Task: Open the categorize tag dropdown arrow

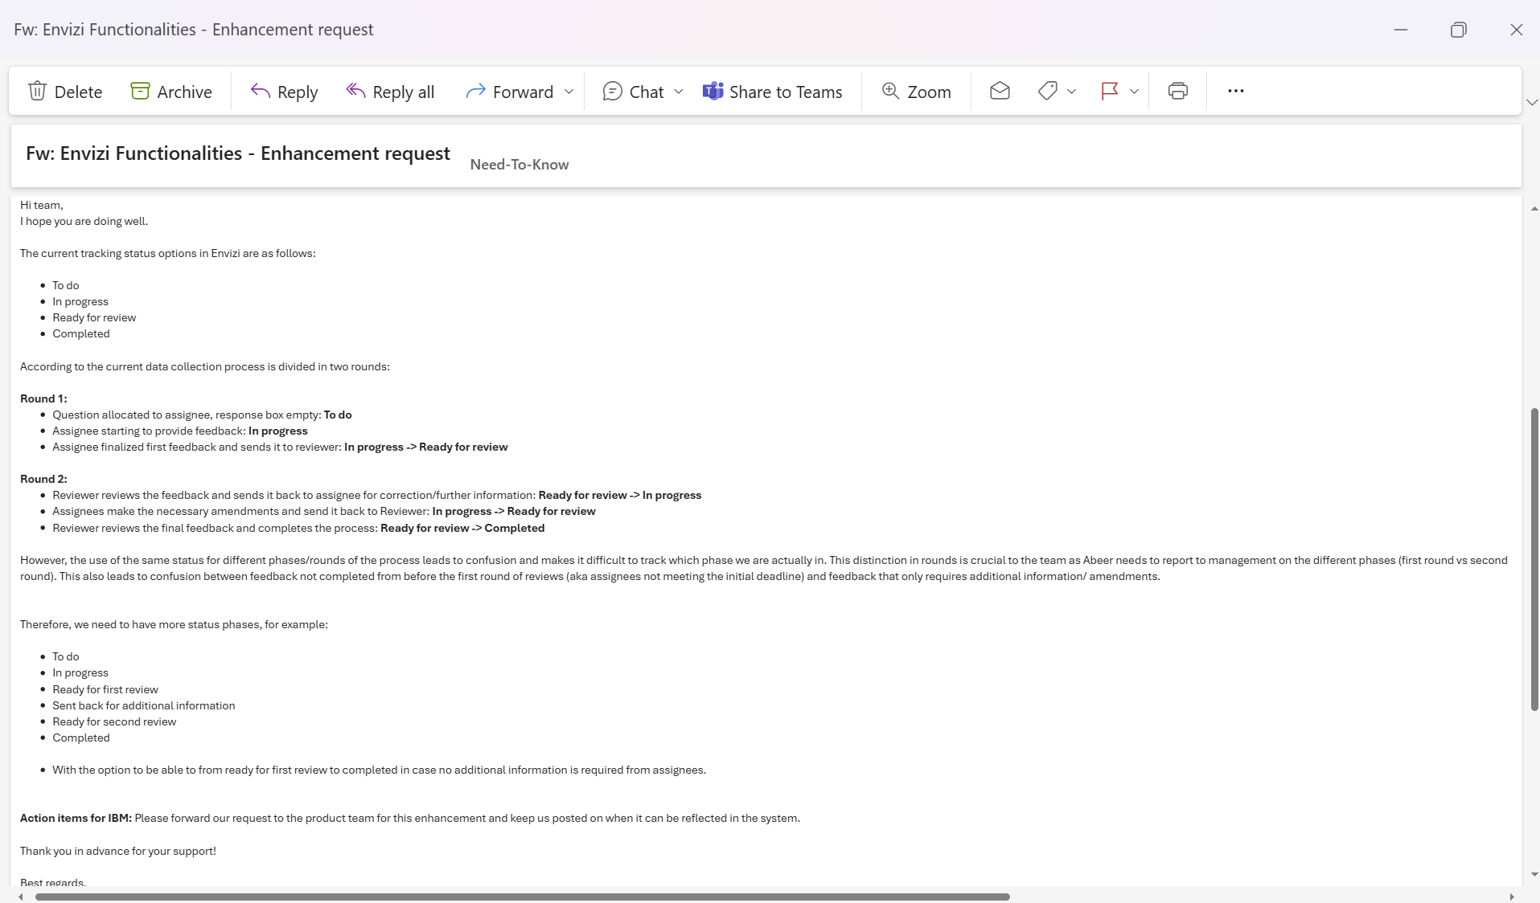Action: (1071, 92)
